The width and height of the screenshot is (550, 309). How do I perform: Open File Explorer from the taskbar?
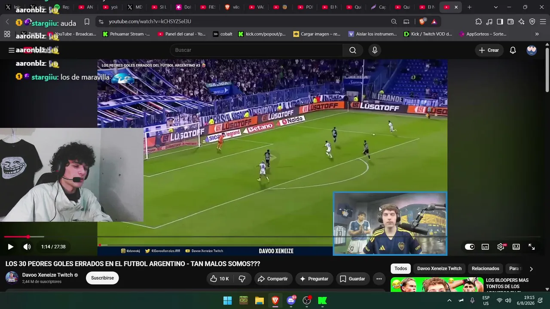[x=260, y=300]
